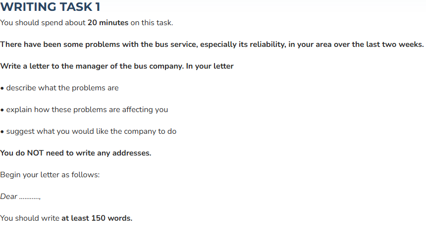Click the sentence about spending time on task
This screenshot has width=426, height=236.
pos(87,23)
